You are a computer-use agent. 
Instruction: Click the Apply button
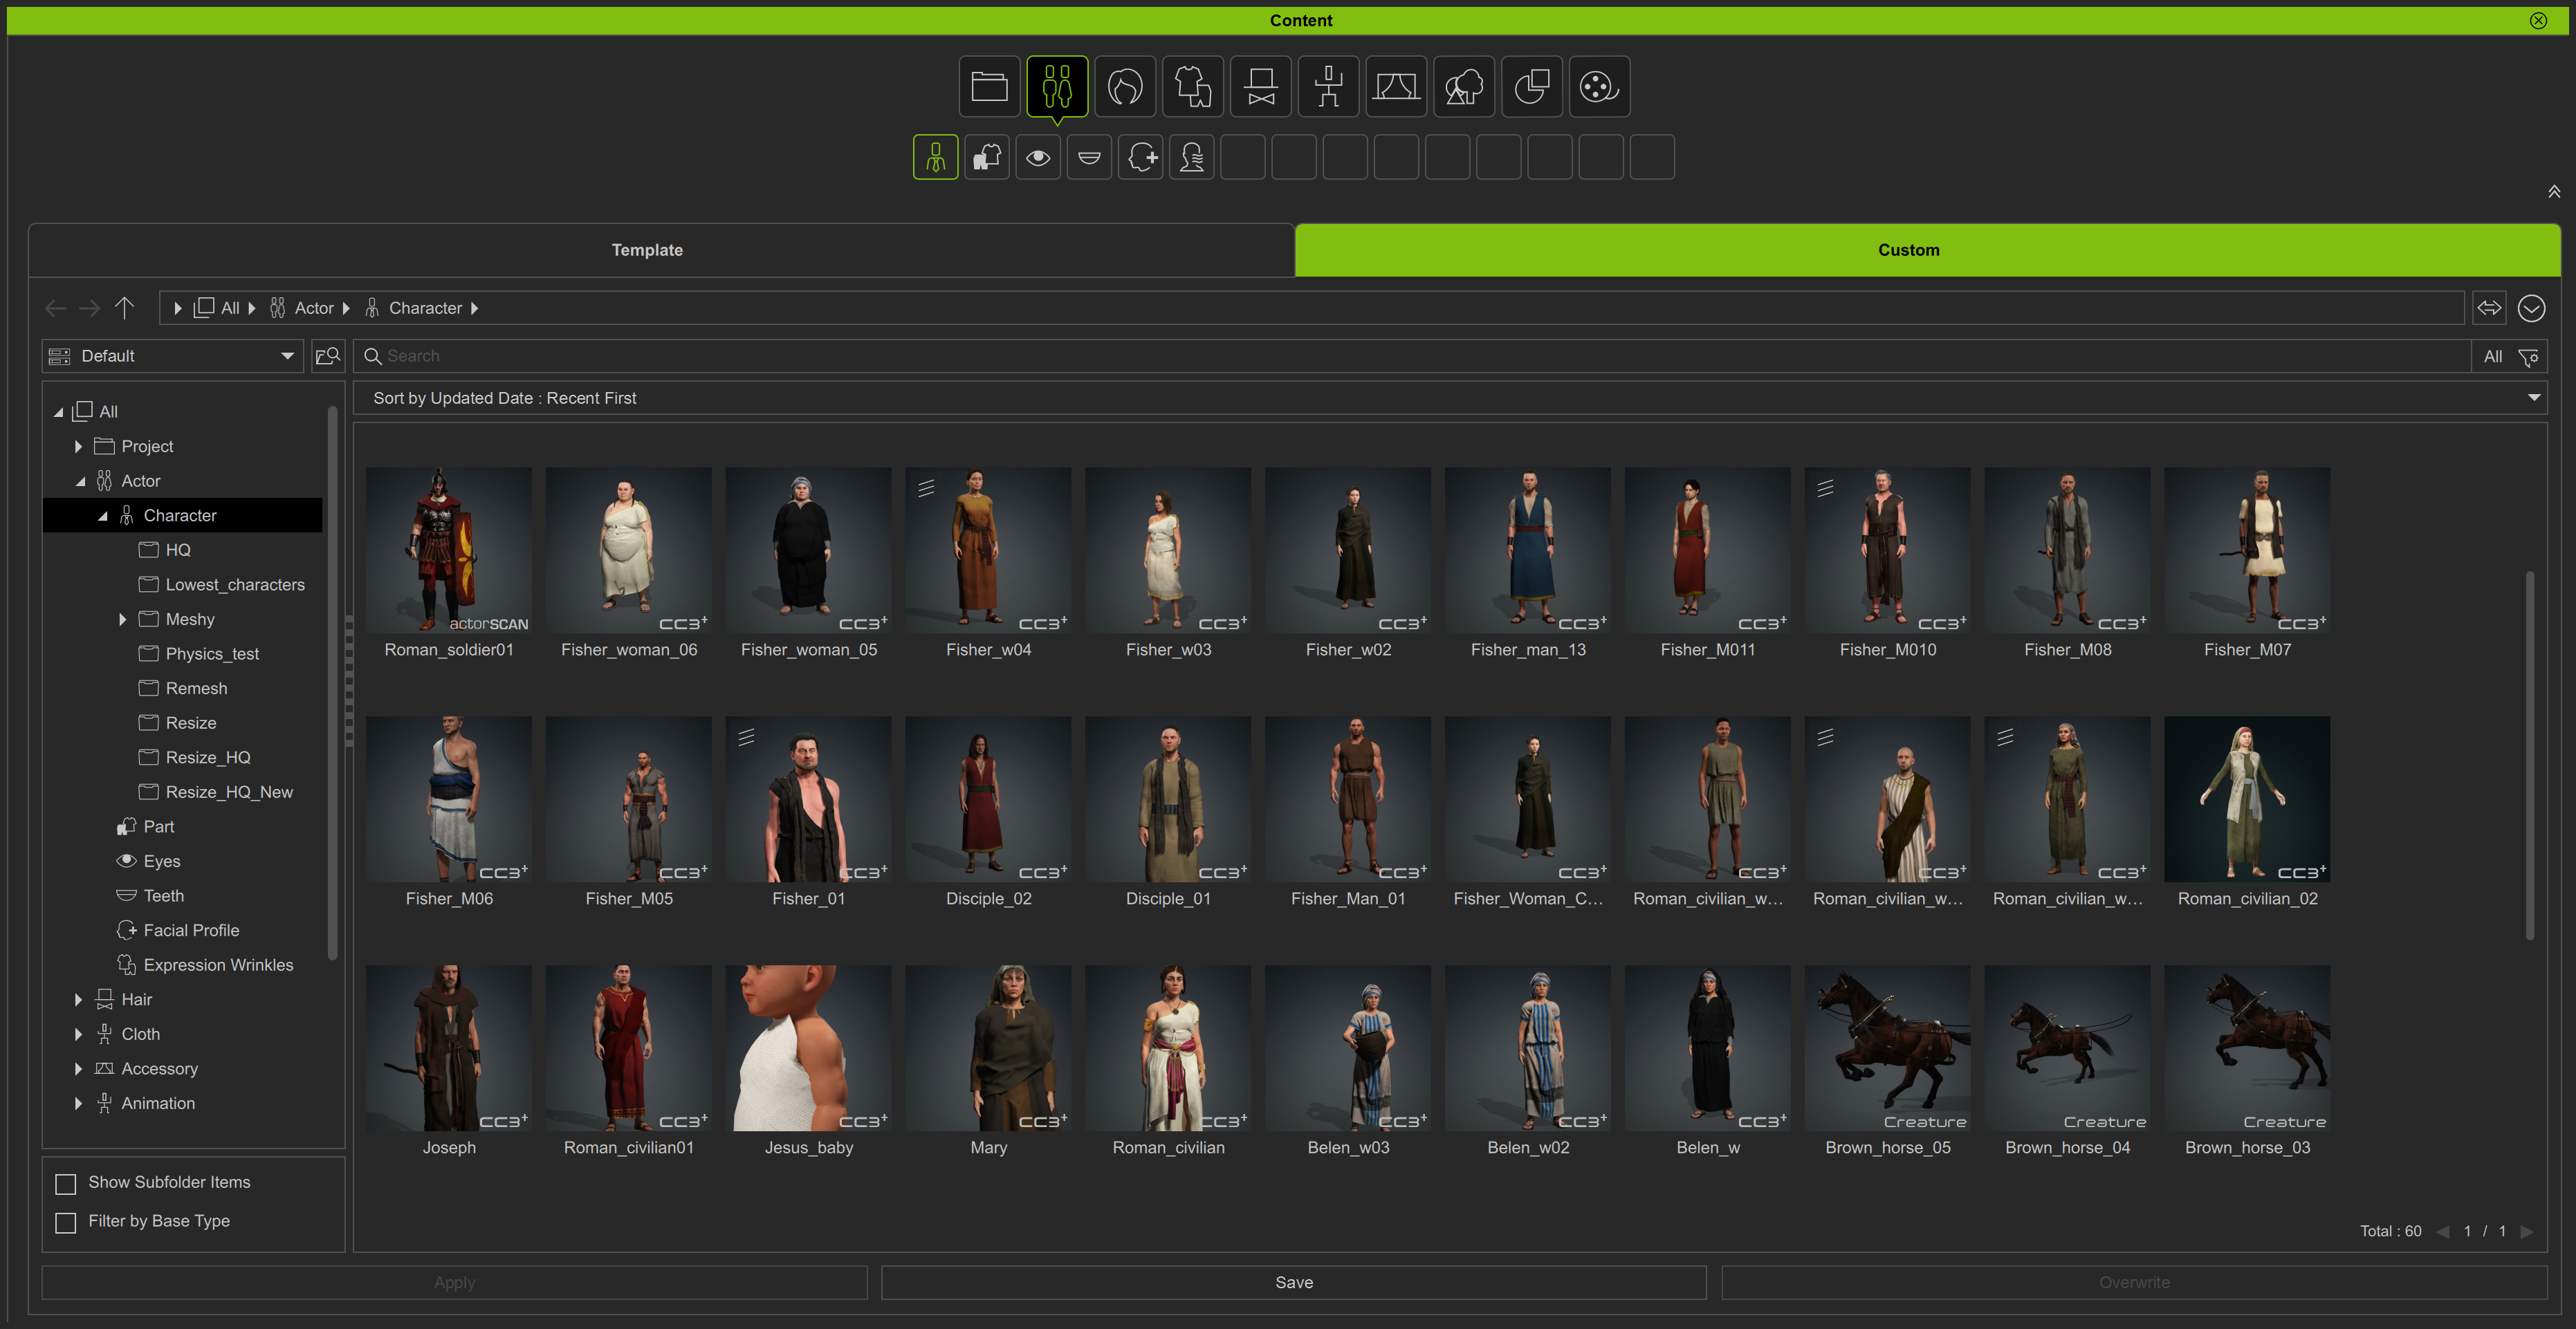[x=454, y=1282]
